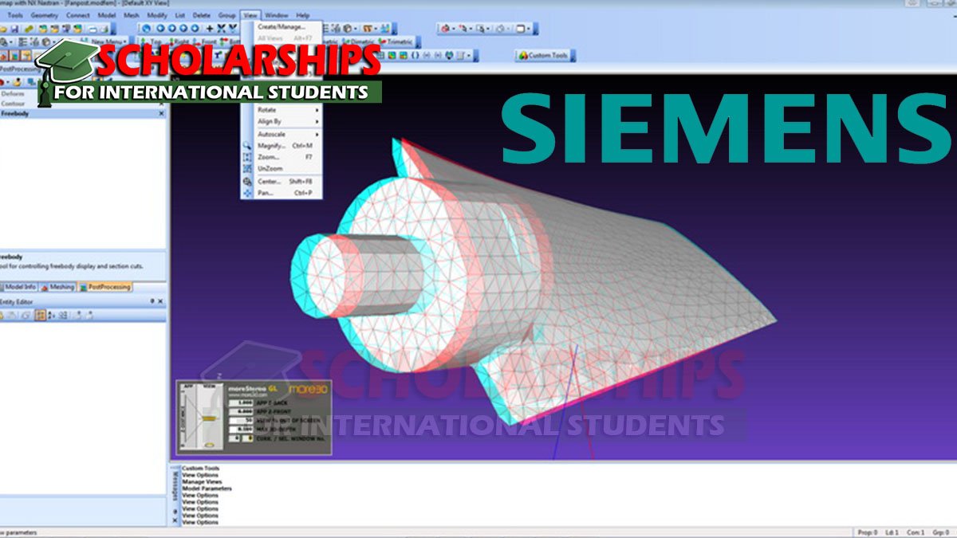Screen dimensions: 957x538
Task: Select Pan from the View menu
Action: click(x=282, y=193)
